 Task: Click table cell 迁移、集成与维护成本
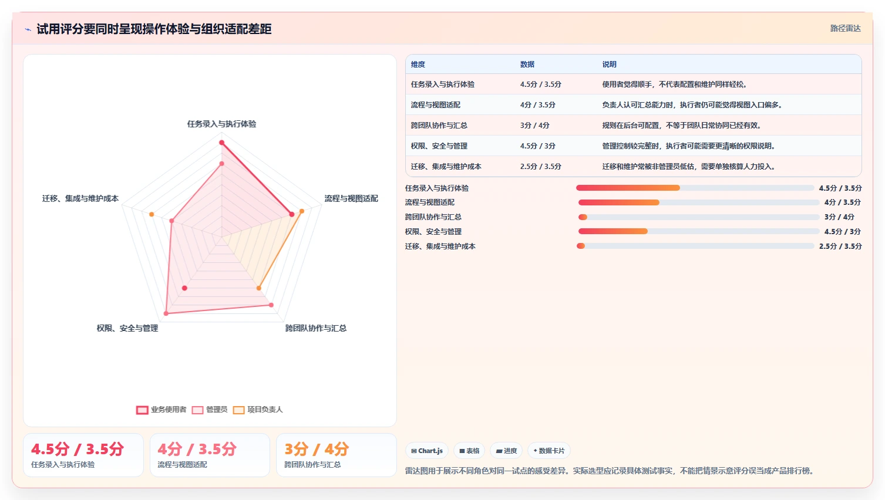(x=446, y=167)
